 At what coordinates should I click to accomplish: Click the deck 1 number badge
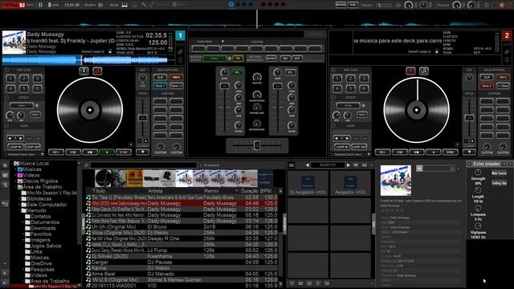point(180,35)
